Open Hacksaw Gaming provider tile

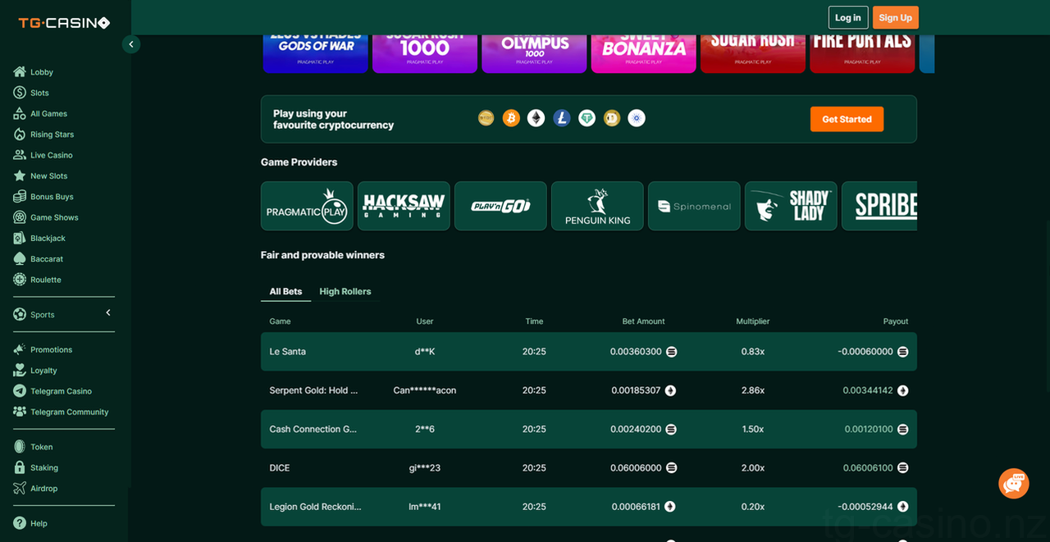coord(404,206)
